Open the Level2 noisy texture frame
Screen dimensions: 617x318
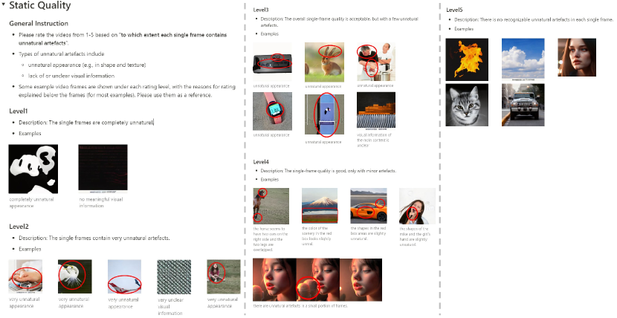tap(174, 276)
